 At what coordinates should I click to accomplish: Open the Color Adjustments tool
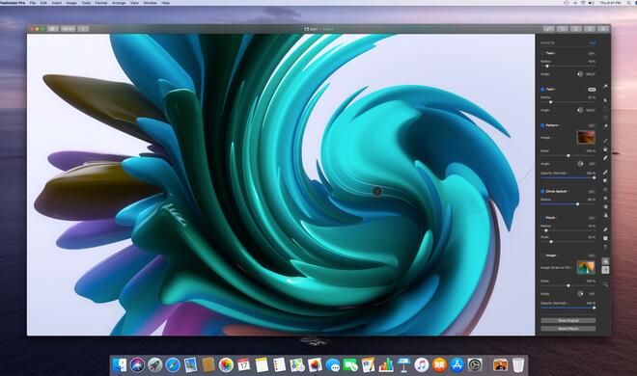(x=605, y=261)
